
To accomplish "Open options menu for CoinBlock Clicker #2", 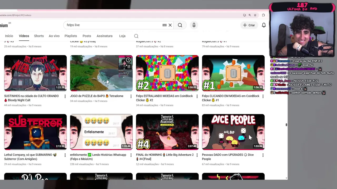I will point(197,96).
